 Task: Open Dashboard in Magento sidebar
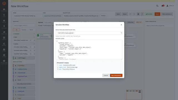pyautogui.click(x=4, y=10)
